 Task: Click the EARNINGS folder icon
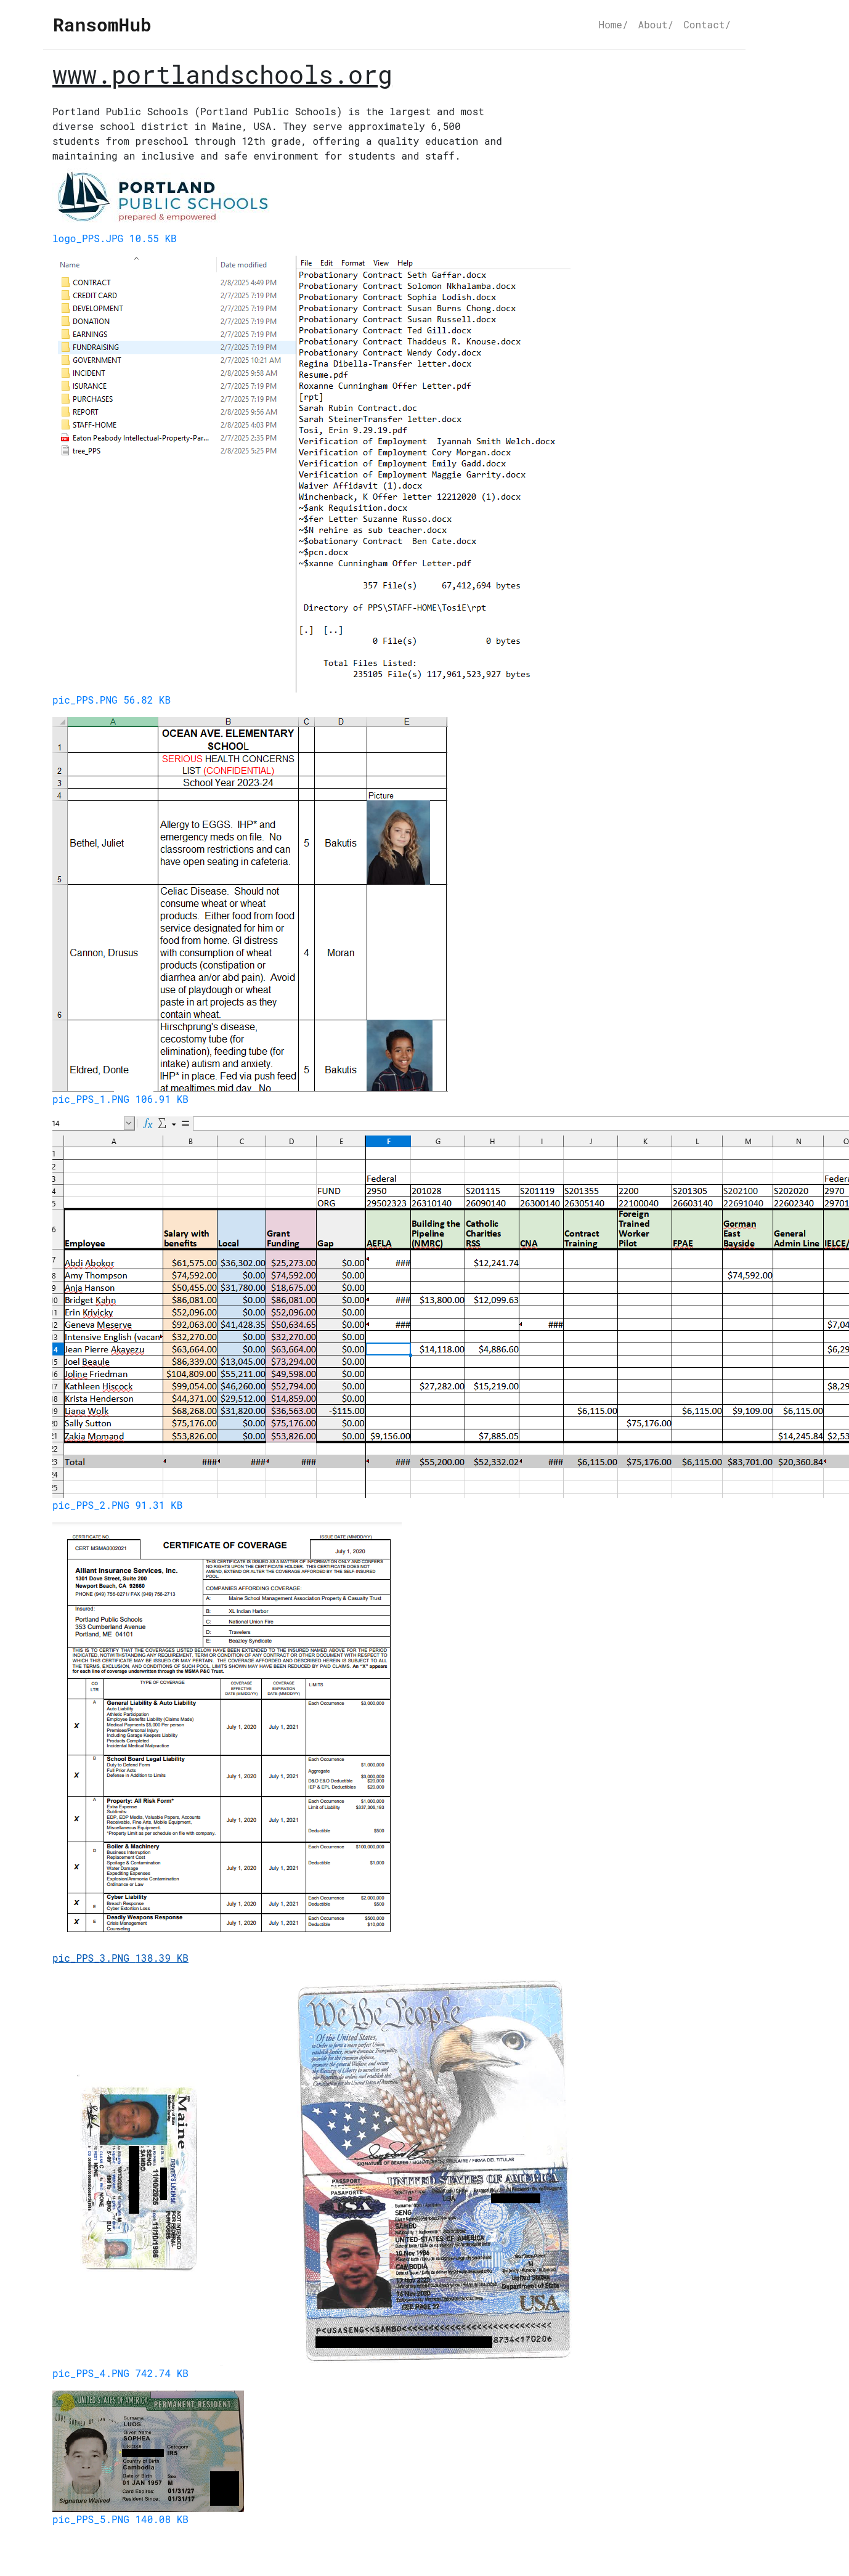pyautogui.click(x=65, y=335)
